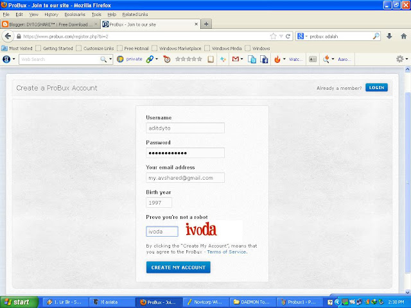The height and width of the screenshot is (308, 411).
Task: Click the red stopwatch toolbar icon
Action: pyautogui.click(x=166, y=60)
